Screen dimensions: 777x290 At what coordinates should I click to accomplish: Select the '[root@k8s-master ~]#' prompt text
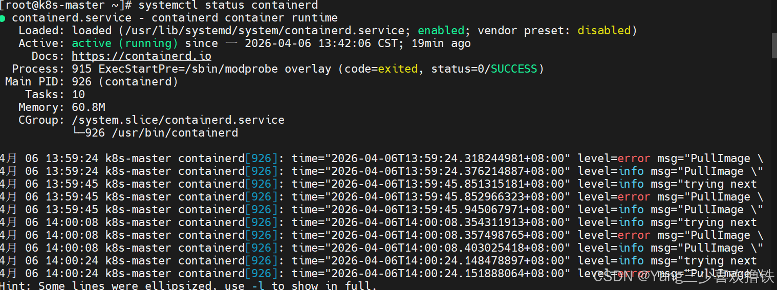pyautogui.click(x=67, y=6)
